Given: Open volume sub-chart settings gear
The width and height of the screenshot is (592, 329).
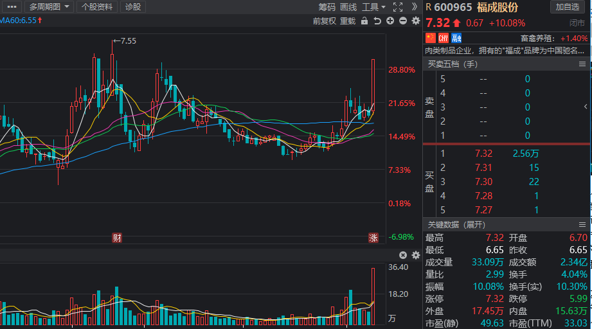Looking at the screenshot, I should (415, 255).
